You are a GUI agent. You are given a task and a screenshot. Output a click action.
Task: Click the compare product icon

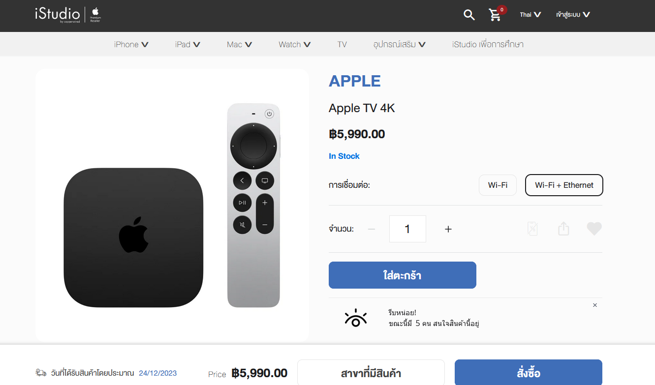point(532,229)
